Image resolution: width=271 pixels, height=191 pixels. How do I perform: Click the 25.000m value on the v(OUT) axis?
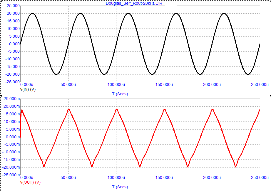point(11,99)
